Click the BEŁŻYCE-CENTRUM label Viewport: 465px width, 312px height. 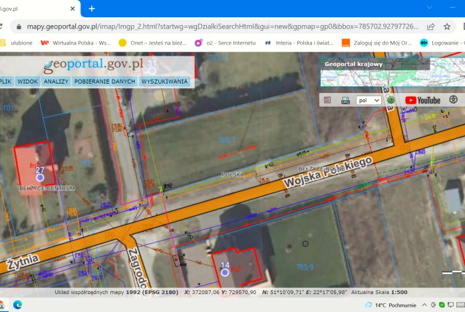[47, 189]
